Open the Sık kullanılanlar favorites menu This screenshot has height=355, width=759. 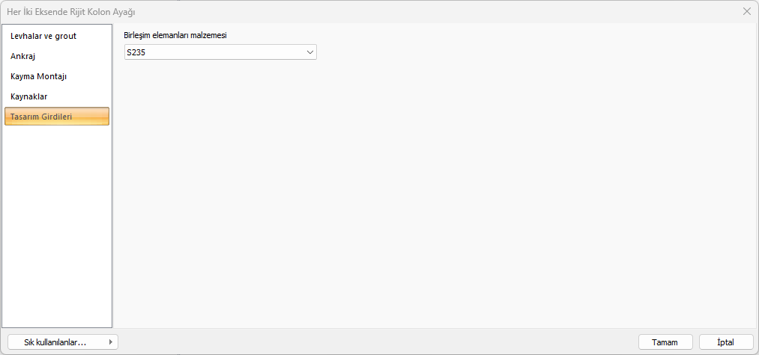pyautogui.click(x=55, y=342)
